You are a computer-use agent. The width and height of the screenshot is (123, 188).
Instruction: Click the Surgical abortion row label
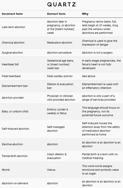12,53
